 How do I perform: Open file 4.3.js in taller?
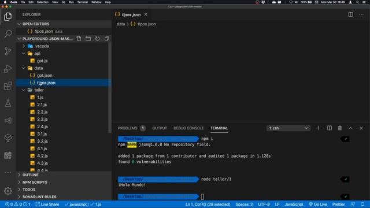pos(42,163)
